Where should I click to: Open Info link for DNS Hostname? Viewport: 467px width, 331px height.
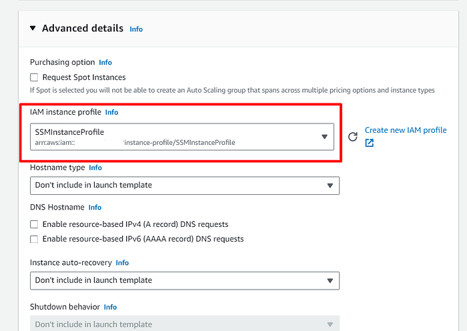(95, 208)
